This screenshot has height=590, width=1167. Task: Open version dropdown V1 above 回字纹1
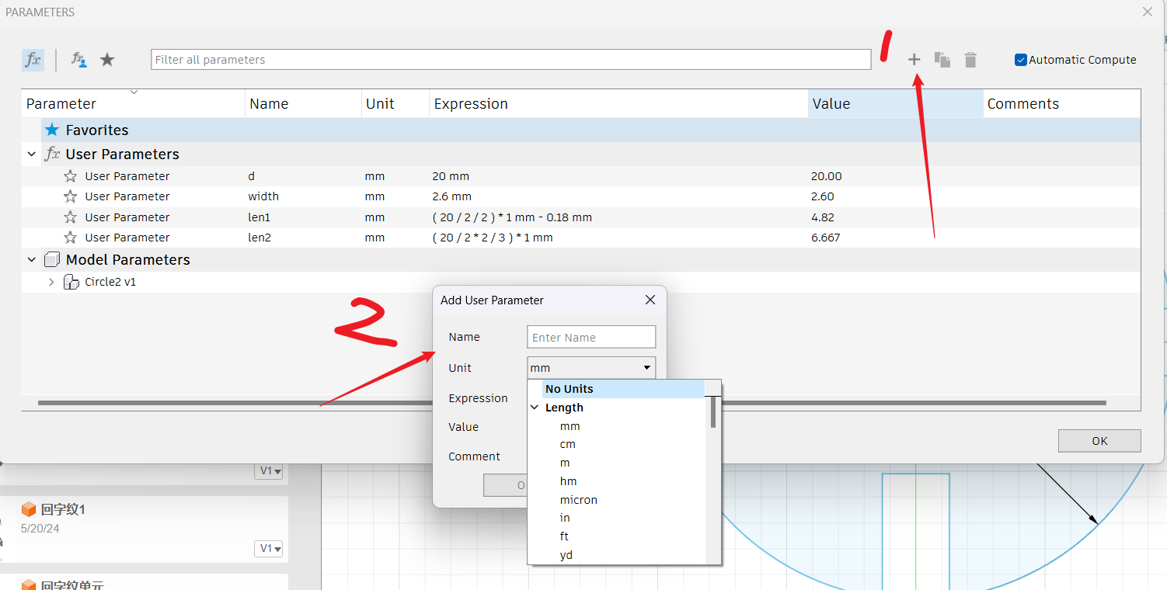pyautogui.click(x=268, y=470)
